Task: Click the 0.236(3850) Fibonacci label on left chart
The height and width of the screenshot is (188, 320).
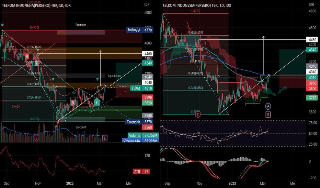Action: click(x=34, y=97)
